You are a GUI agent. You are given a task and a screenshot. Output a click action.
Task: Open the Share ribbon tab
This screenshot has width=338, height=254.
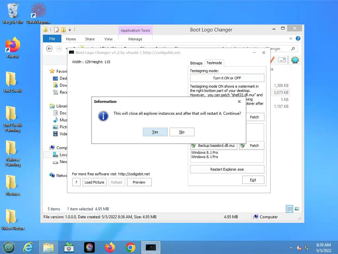[90, 39]
